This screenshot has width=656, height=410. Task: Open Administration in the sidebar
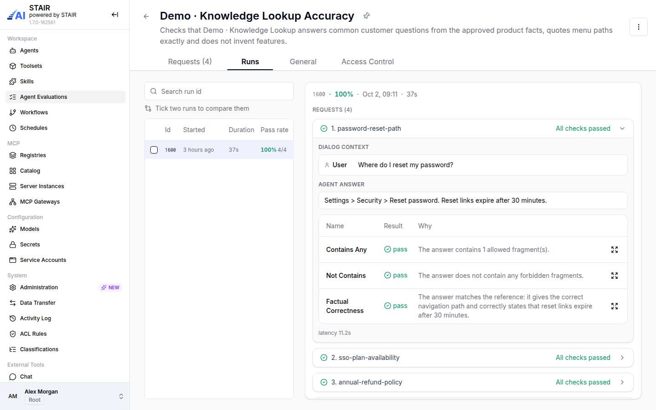point(66,287)
